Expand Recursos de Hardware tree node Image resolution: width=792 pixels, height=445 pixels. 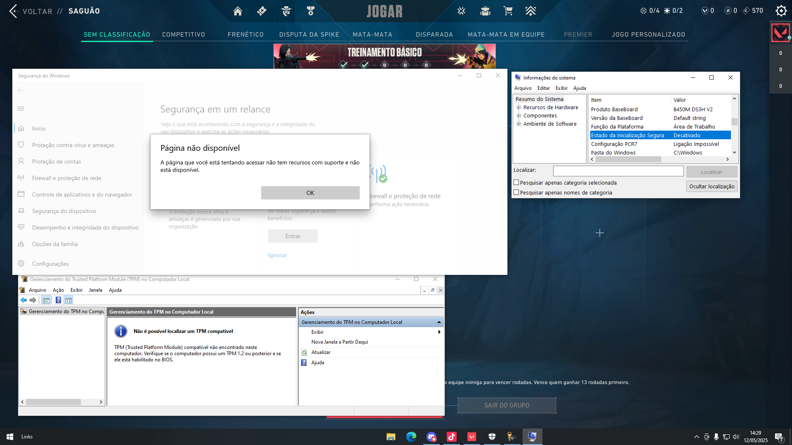point(519,108)
